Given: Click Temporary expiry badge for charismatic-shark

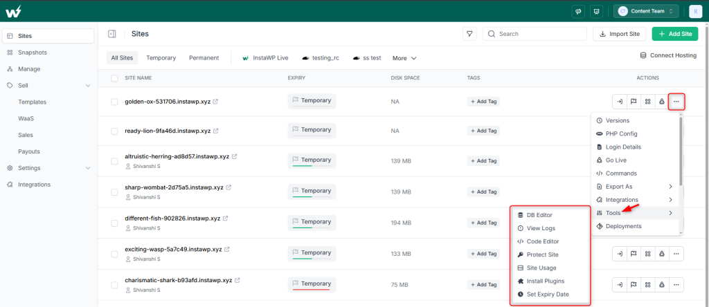Looking at the screenshot, I should click(x=312, y=284).
